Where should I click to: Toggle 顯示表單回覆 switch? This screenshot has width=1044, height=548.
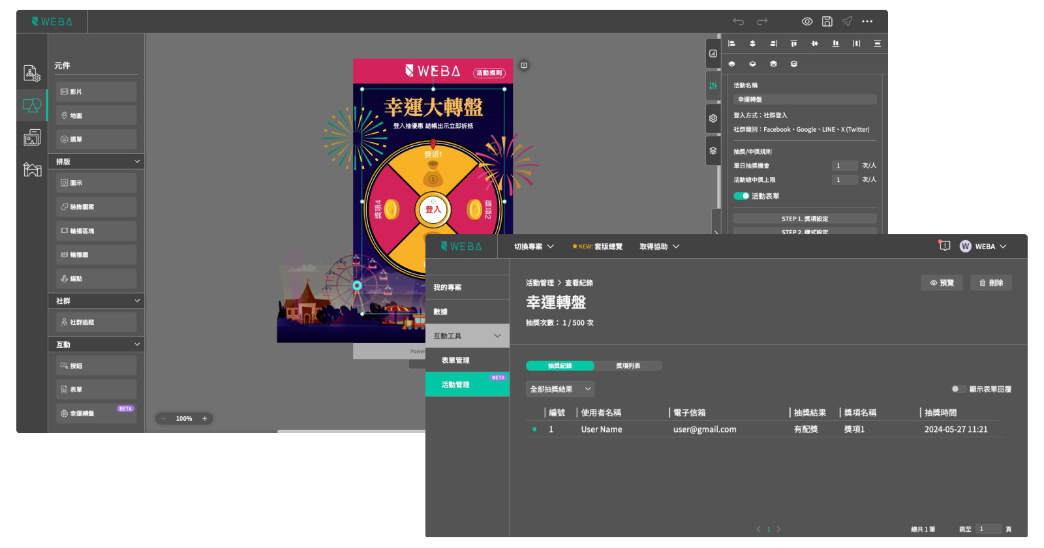(x=958, y=389)
